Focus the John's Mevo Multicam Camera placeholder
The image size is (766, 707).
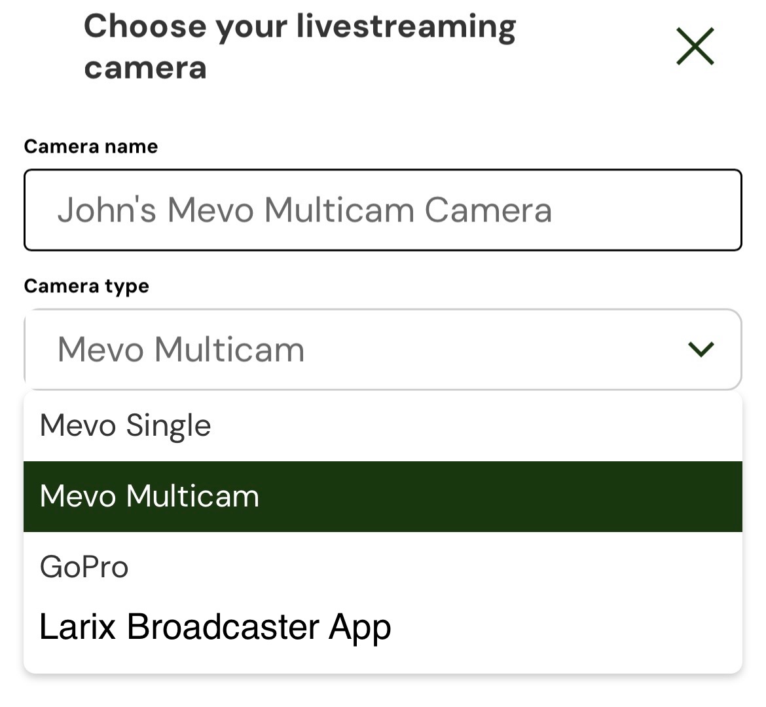tap(305, 210)
